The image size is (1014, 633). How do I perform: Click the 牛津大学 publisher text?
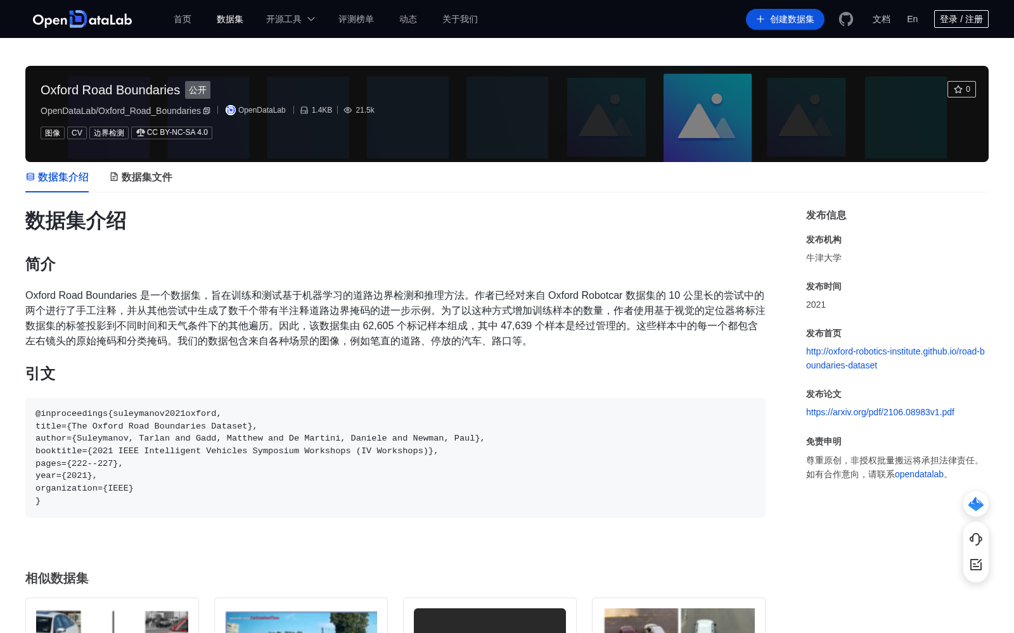pyautogui.click(x=824, y=258)
